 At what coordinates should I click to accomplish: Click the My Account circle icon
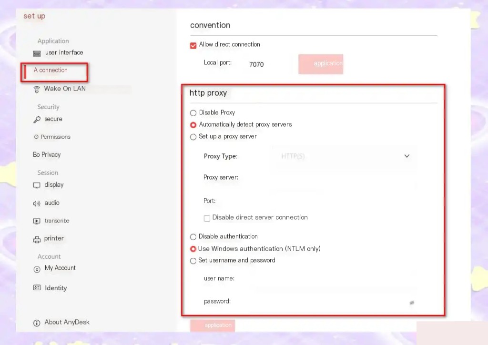(37, 269)
